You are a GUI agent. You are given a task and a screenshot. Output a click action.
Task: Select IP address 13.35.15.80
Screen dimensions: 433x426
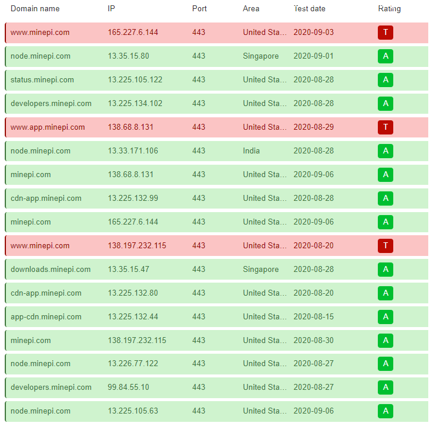click(x=128, y=56)
